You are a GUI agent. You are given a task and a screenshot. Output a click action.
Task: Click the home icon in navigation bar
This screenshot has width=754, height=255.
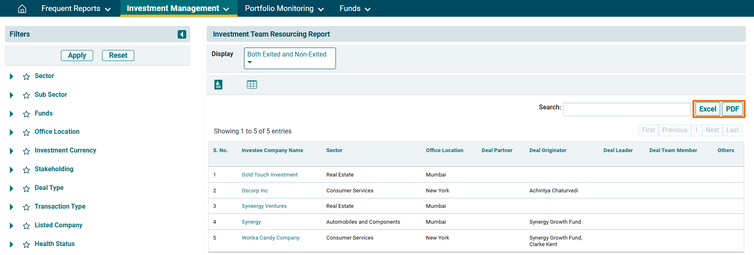(22, 9)
